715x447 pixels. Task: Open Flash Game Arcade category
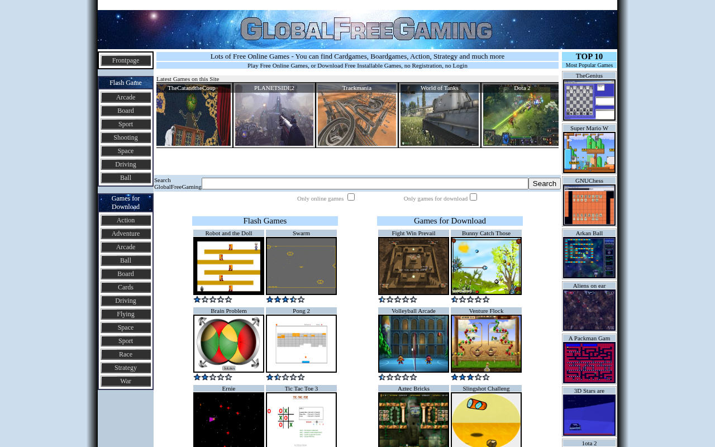coord(126,97)
